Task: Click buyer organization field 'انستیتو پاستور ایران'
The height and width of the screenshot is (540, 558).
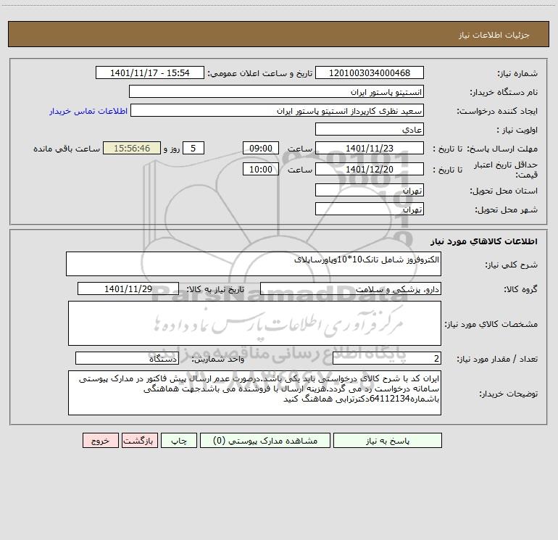Action: (276, 91)
